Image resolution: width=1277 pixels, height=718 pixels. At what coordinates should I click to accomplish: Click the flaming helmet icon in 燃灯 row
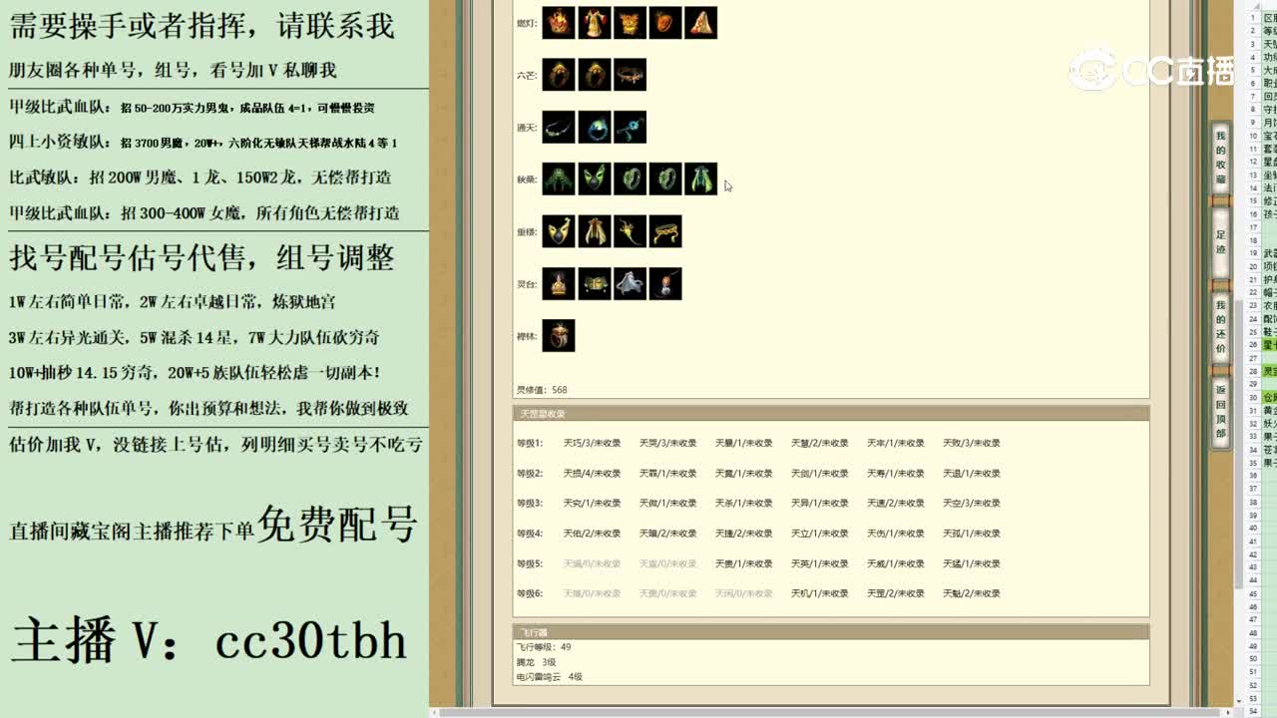click(x=558, y=23)
